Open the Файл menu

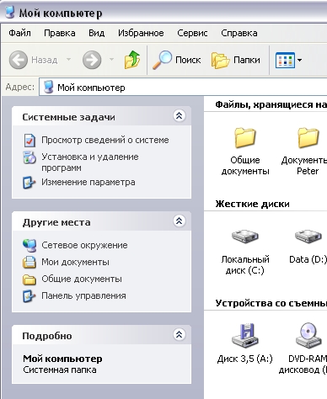[x=19, y=33]
